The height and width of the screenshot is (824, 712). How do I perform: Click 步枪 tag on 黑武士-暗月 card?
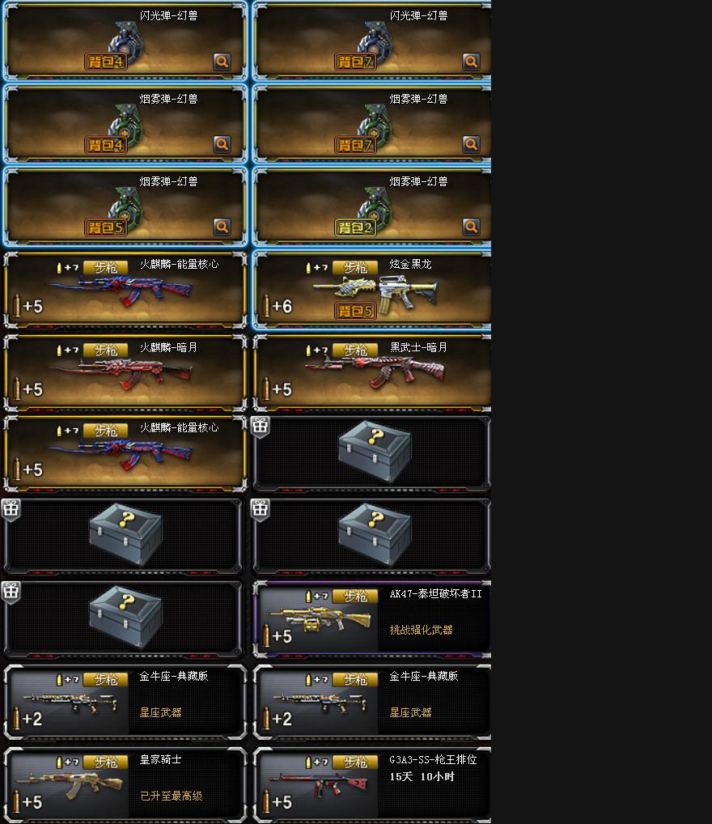tap(356, 350)
